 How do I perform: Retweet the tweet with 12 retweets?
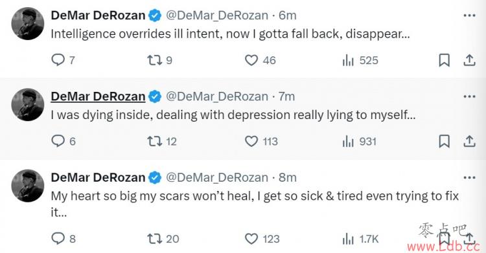click(162, 141)
